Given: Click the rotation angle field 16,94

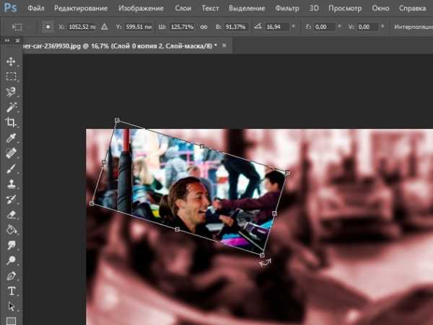Looking at the screenshot, I should 276,27.
